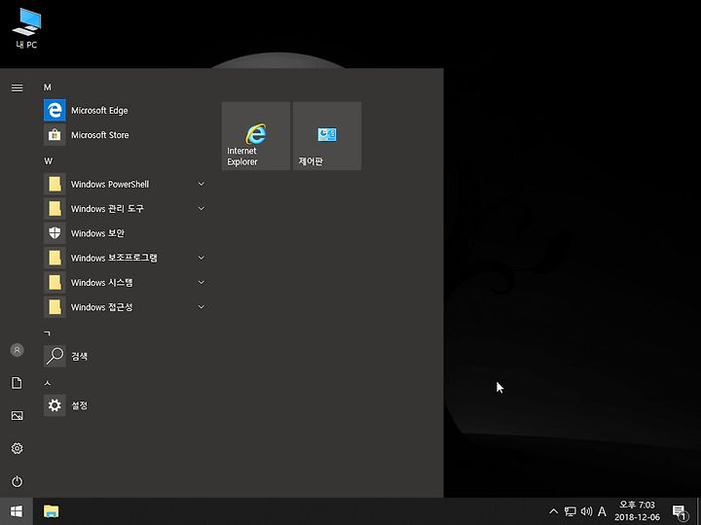Expand the Windows 보조프로그램 folder
The image size is (701, 525).
click(126, 258)
